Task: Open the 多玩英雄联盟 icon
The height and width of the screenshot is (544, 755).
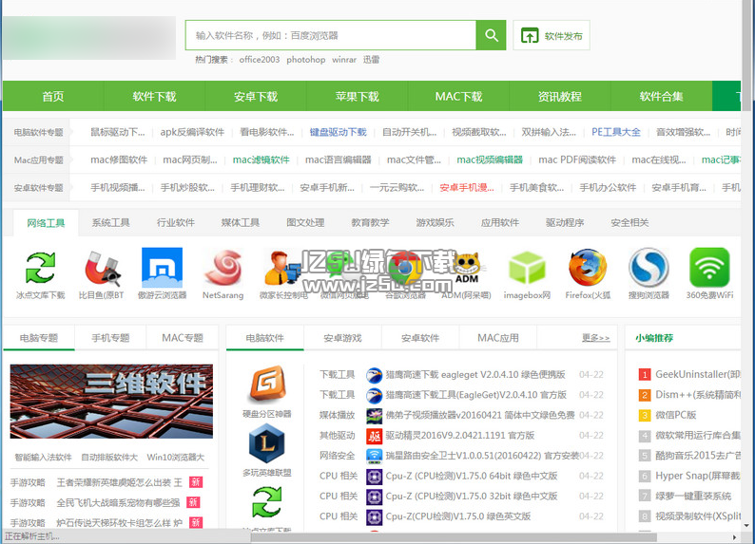Action: (267, 443)
